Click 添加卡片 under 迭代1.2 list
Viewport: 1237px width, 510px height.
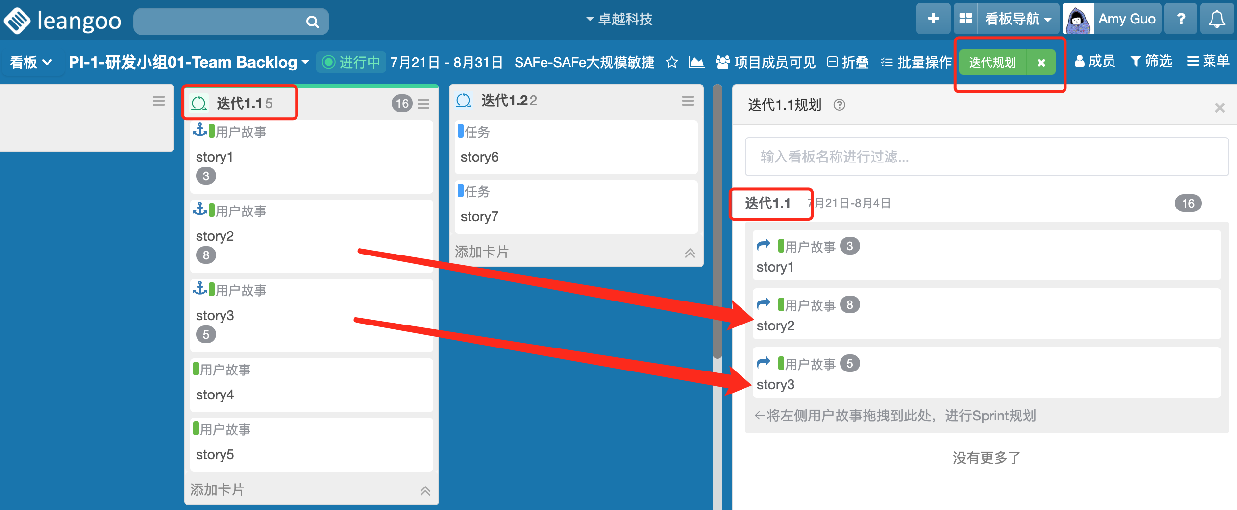point(482,252)
